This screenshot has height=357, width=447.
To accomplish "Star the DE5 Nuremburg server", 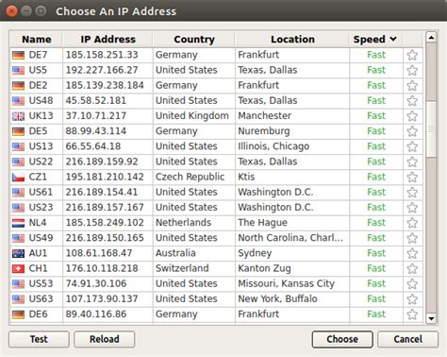I will [x=412, y=131].
